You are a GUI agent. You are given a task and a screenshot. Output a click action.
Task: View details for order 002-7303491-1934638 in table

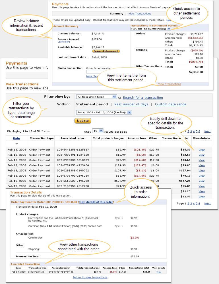tap(202, 155)
